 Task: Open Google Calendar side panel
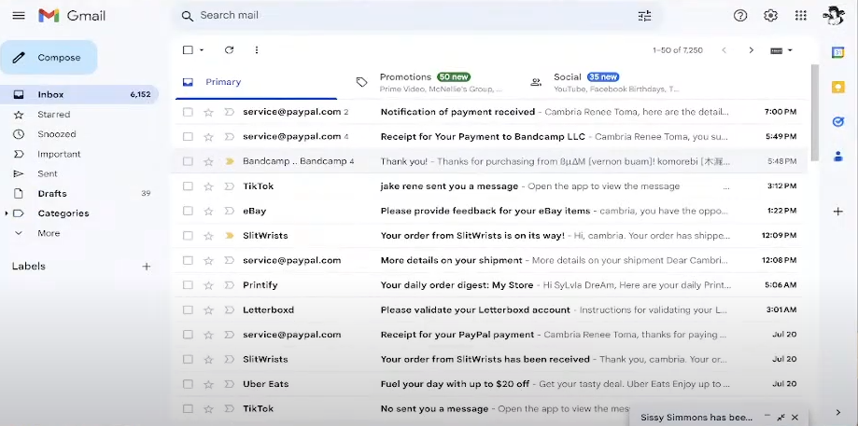pyautogui.click(x=837, y=52)
